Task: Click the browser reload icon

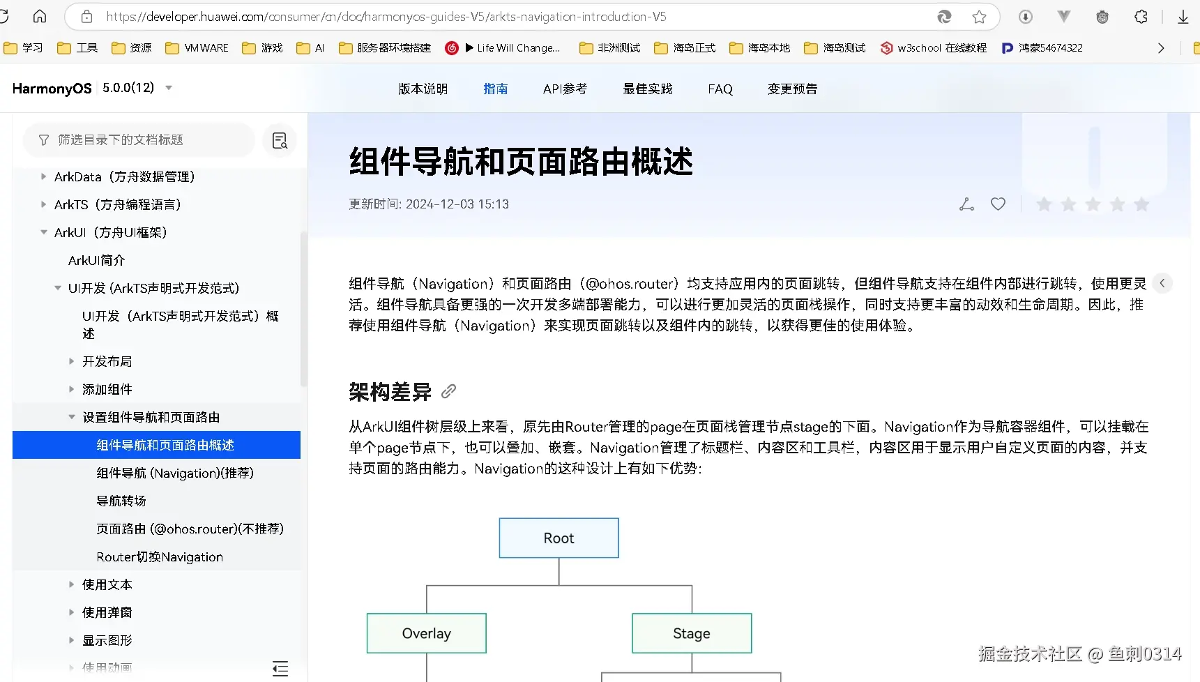Action: point(3,16)
